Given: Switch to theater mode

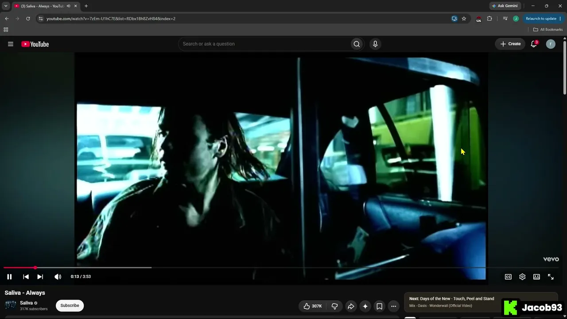Looking at the screenshot, I should [536, 276].
